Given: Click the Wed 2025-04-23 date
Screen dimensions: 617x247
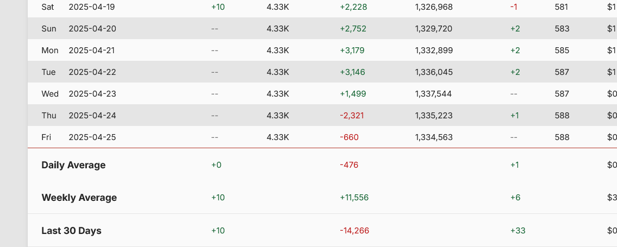Looking at the screenshot, I should pyautogui.click(x=92, y=94).
